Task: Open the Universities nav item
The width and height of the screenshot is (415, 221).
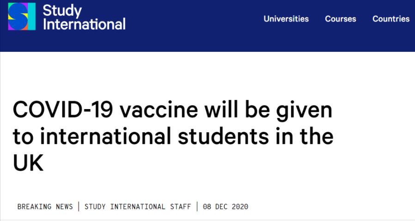Action: pos(286,19)
